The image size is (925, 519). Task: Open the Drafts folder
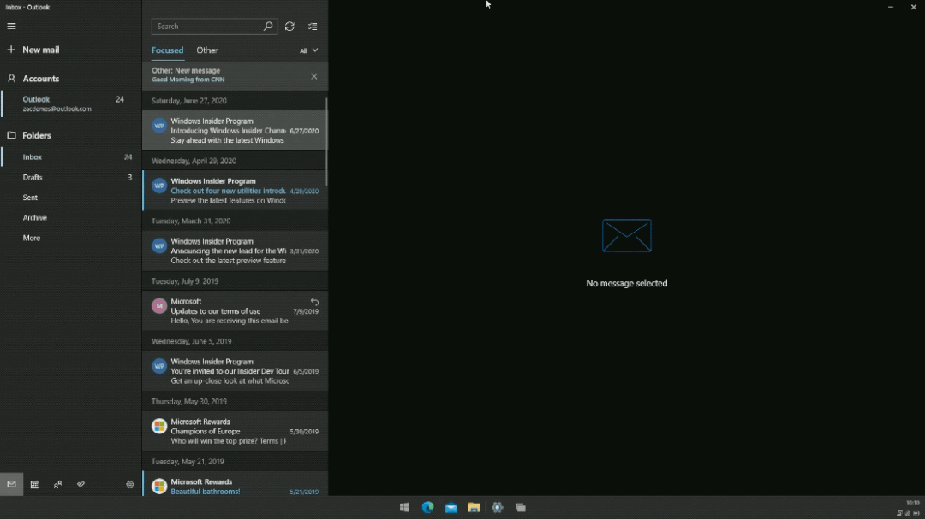(33, 177)
